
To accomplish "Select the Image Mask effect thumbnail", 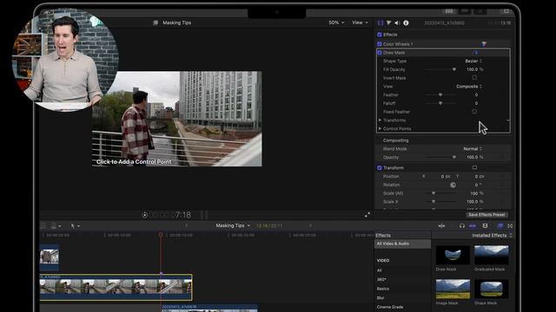I will click(x=453, y=289).
